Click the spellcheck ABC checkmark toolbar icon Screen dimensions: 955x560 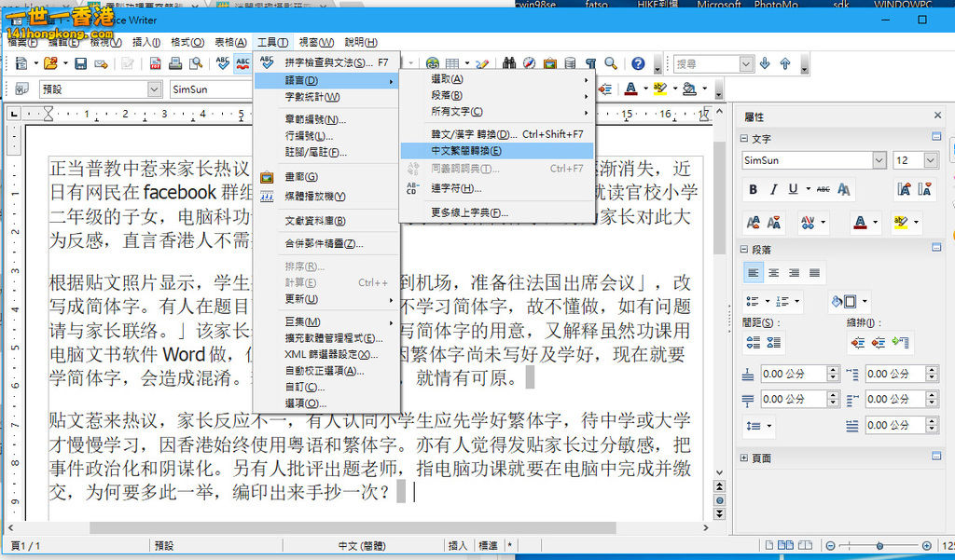222,63
